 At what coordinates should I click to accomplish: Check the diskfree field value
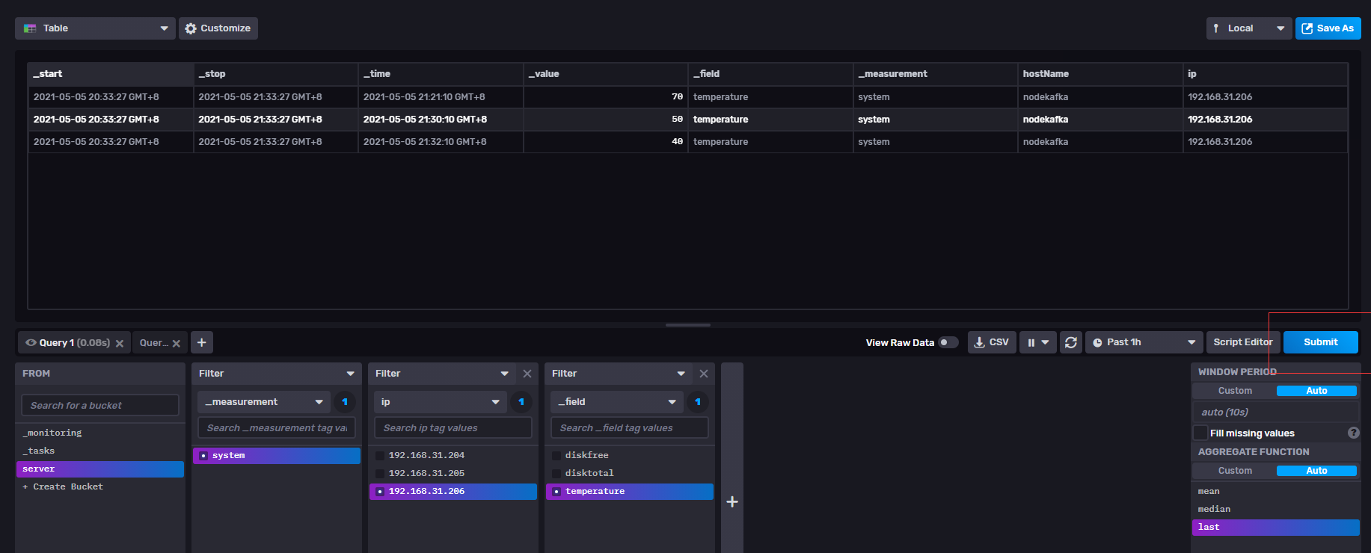coord(556,455)
